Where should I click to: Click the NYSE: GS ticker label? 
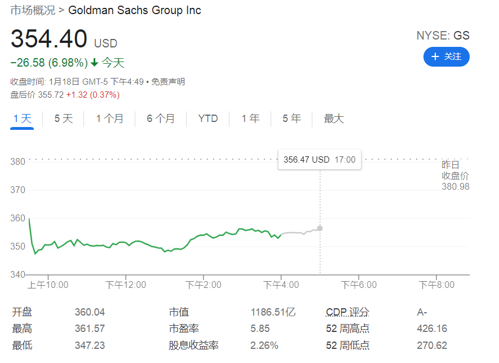point(443,36)
